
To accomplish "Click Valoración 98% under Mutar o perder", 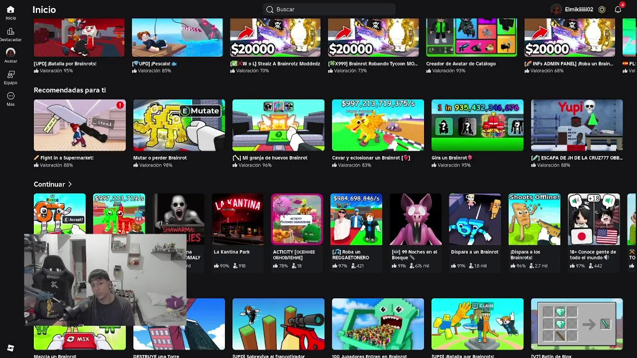I will [x=153, y=165].
